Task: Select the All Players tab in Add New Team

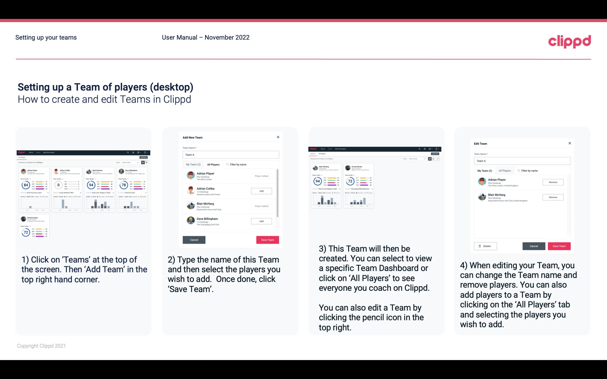Action: [213, 164]
